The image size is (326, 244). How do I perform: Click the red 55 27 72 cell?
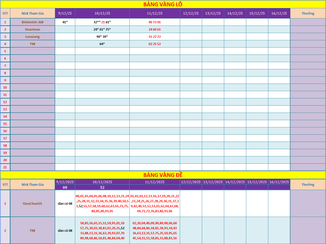154,37
